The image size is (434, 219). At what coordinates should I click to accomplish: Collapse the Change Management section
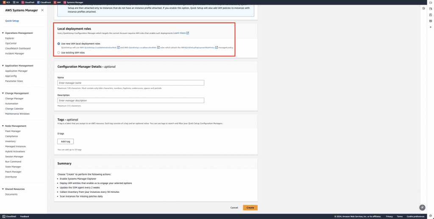pos(3,93)
